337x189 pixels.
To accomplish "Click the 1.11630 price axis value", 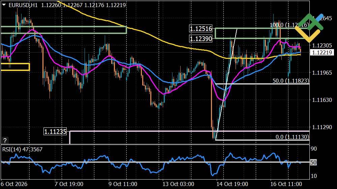I will tap(322, 100).
